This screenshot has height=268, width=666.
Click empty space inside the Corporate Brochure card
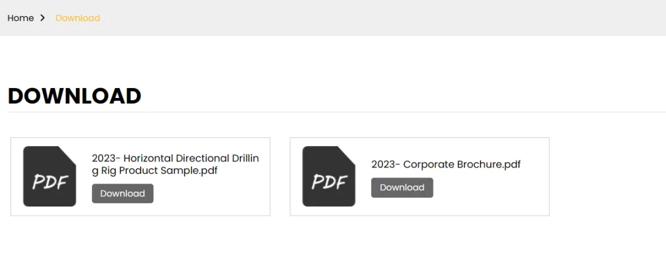coord(493,197)
